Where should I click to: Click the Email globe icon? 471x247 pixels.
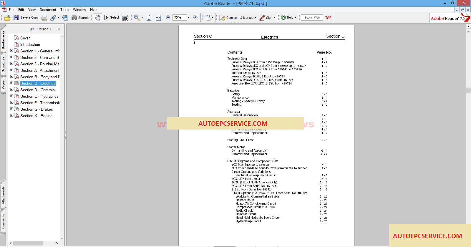click(x=65, y=18)
